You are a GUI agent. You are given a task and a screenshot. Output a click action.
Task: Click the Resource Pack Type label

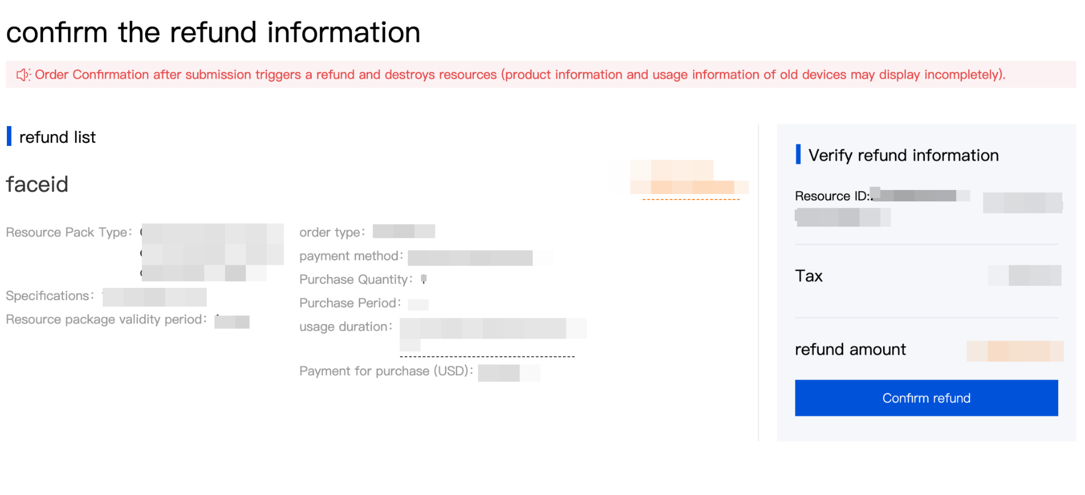pos(68,232)
